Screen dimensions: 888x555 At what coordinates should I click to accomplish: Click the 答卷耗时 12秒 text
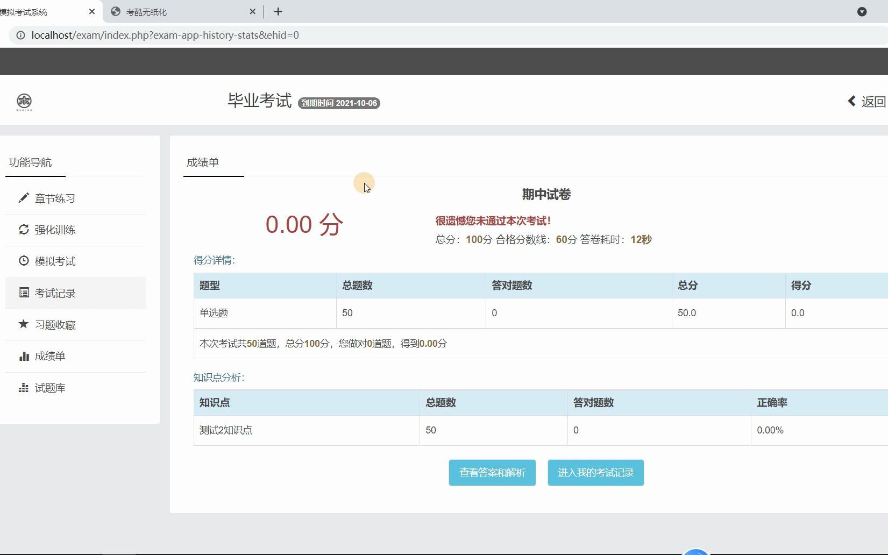point(616,239)
